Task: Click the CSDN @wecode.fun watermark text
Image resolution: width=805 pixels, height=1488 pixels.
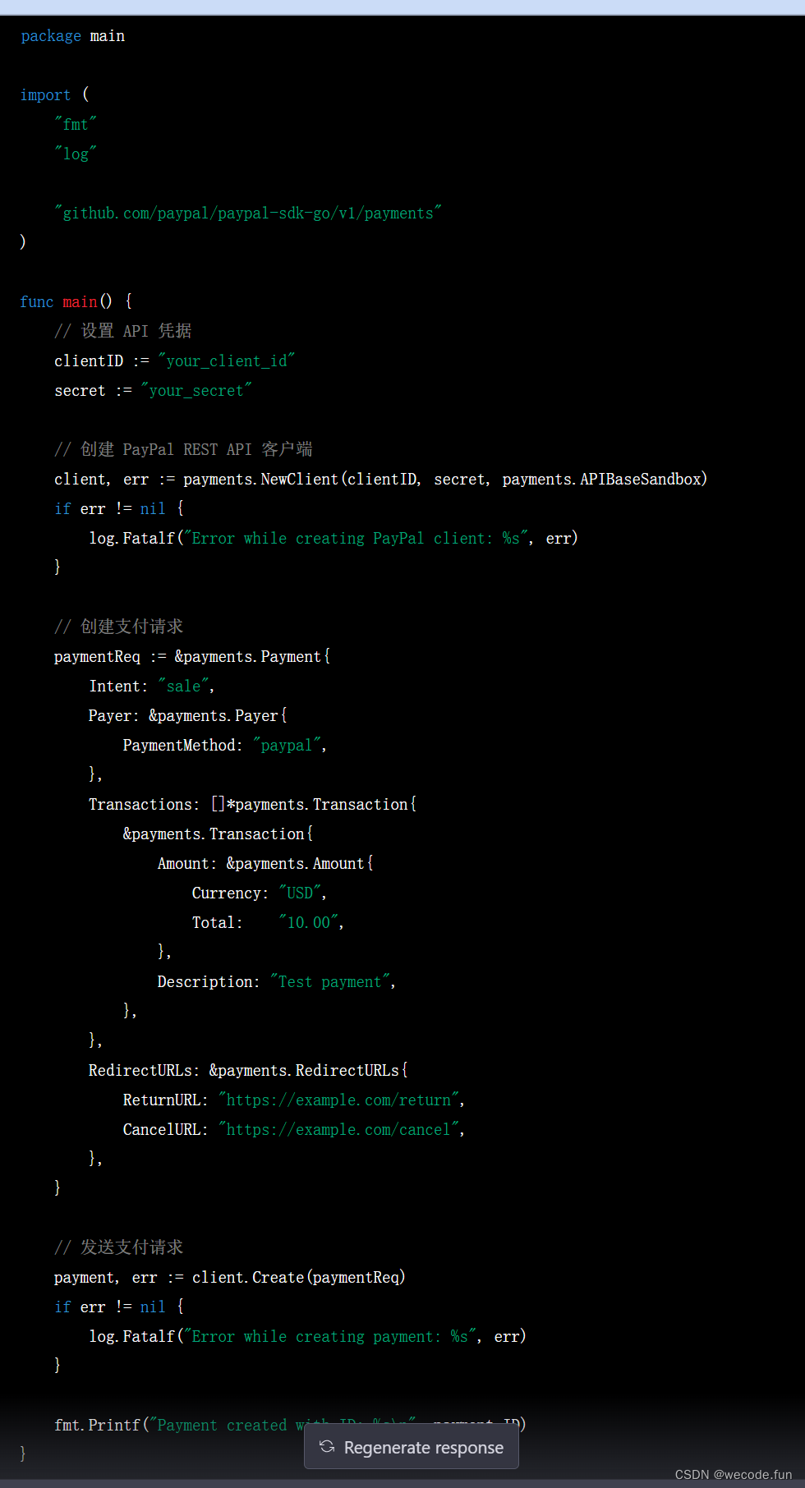Action: [733, 1474]
